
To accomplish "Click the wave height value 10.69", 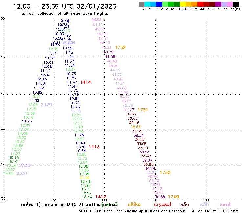I will [37, 92].
